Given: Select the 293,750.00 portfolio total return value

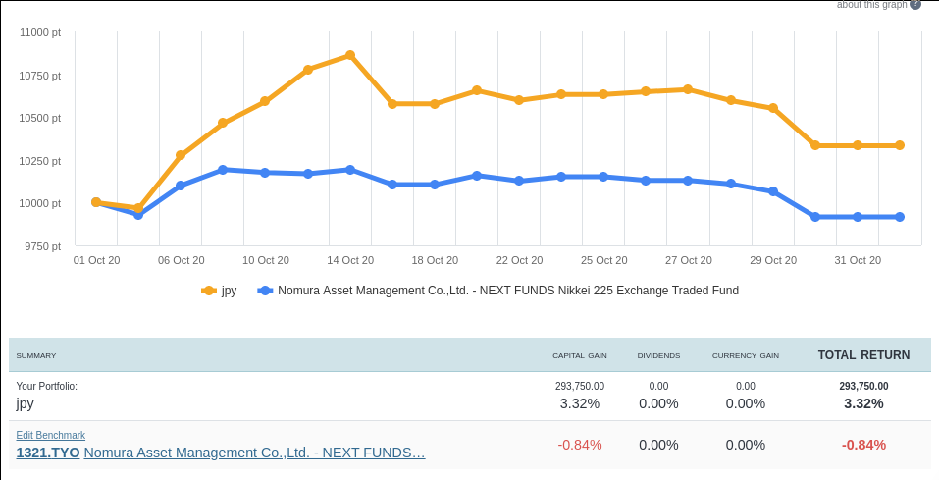Looking at the screenshot, I should click(863, 386).
